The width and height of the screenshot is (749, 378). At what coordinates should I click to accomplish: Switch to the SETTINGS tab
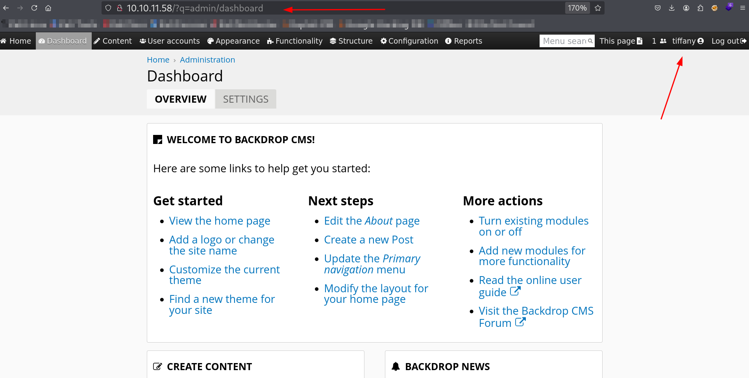point(246,99)
